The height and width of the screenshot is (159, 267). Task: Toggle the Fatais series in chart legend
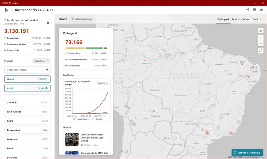(x=97, y=119)
